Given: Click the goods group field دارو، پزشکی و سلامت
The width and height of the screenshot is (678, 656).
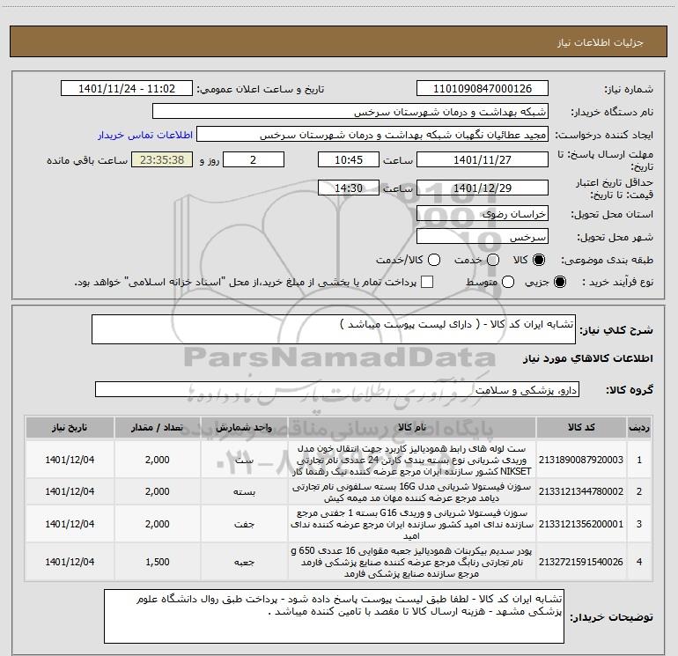Looking at the screenshot, I should 337,389.
